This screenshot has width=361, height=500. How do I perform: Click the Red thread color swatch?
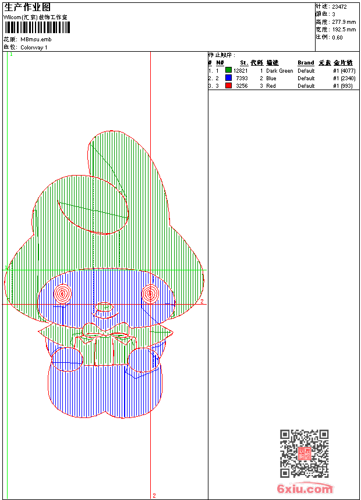point(228,85)
